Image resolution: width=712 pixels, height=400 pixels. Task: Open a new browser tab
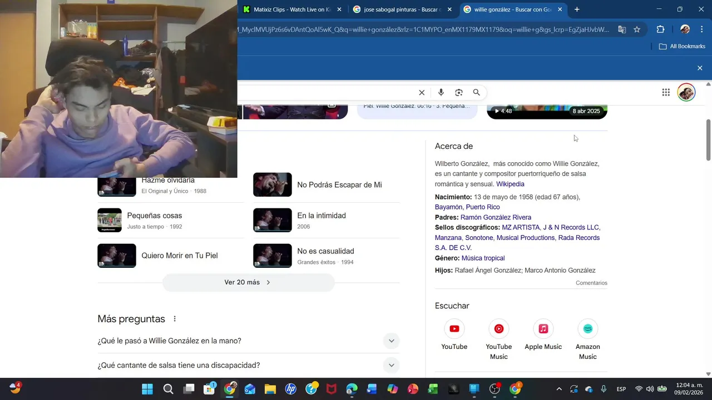pos(577,9)
